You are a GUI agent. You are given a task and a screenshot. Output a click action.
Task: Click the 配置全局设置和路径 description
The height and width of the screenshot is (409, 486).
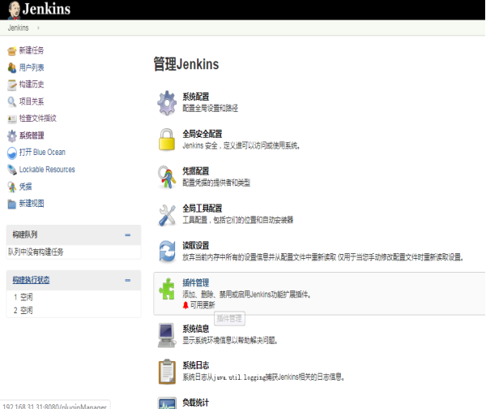click(210, 108)
